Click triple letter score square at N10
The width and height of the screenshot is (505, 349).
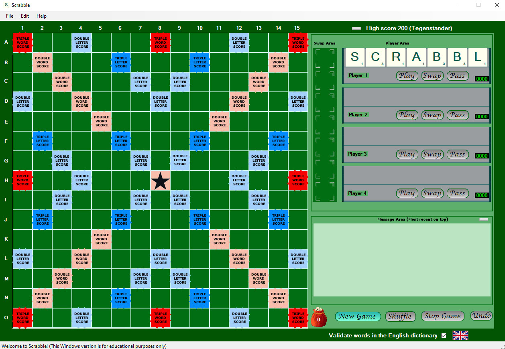click(200, 298)
